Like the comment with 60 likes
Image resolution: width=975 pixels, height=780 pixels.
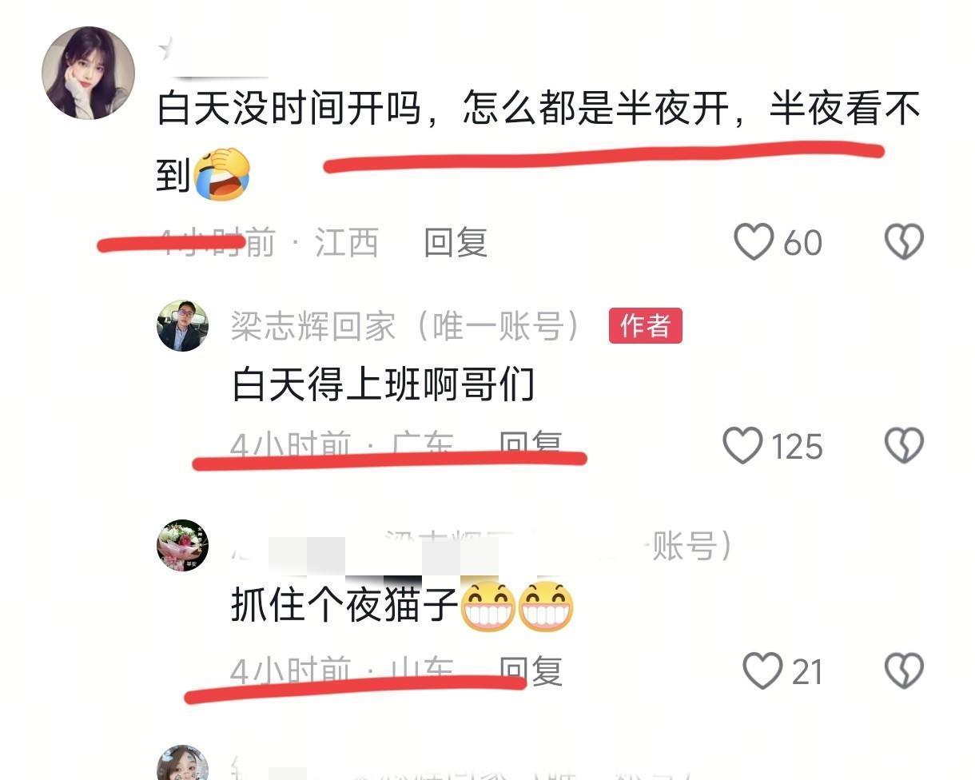[x=754, y=241]
